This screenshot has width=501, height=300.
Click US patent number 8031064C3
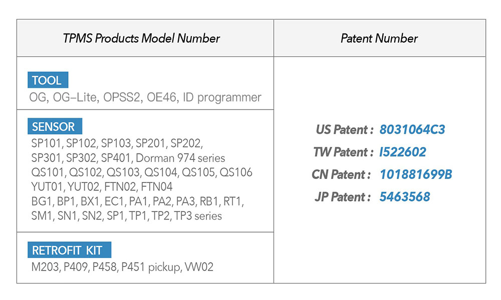tap(412, 130)
